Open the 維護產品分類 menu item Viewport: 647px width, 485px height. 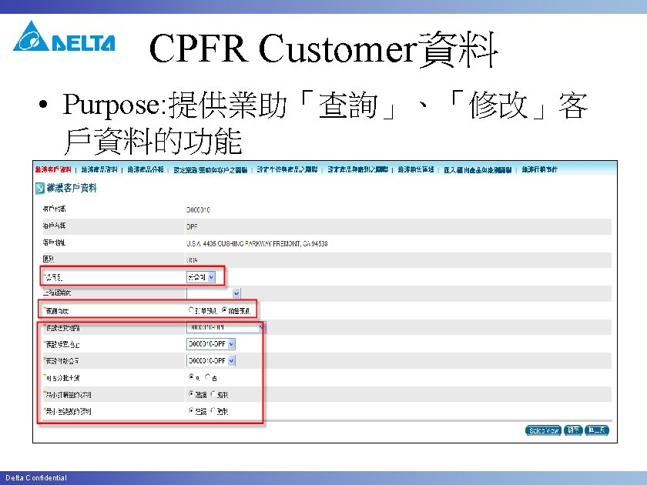point(146,169)
